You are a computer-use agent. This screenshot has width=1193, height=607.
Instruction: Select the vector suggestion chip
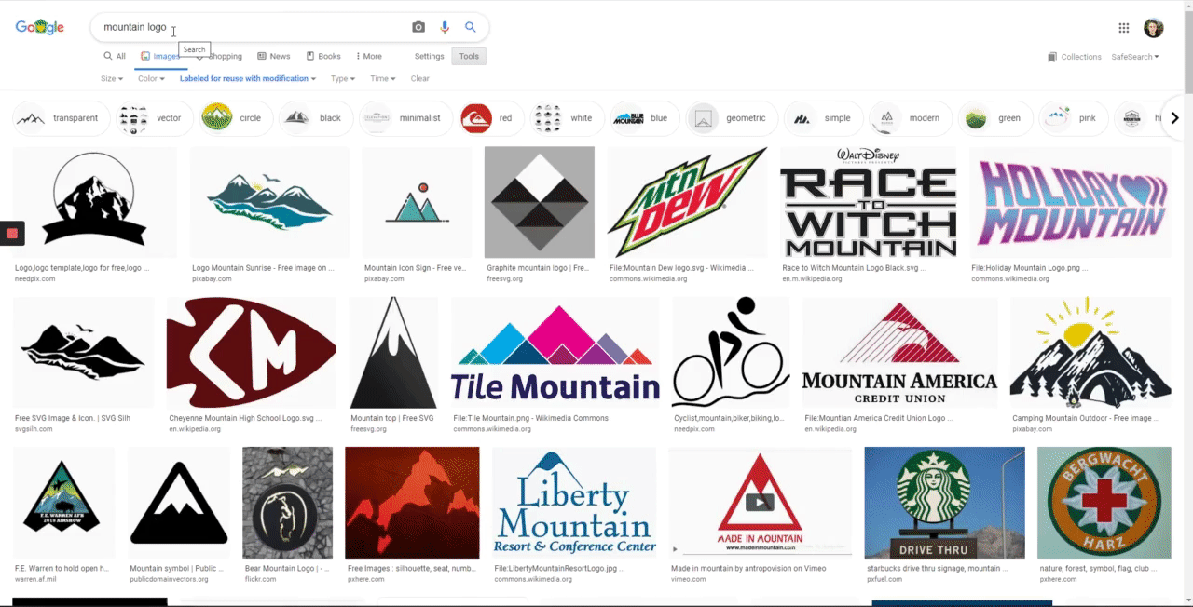click(155, 118)
